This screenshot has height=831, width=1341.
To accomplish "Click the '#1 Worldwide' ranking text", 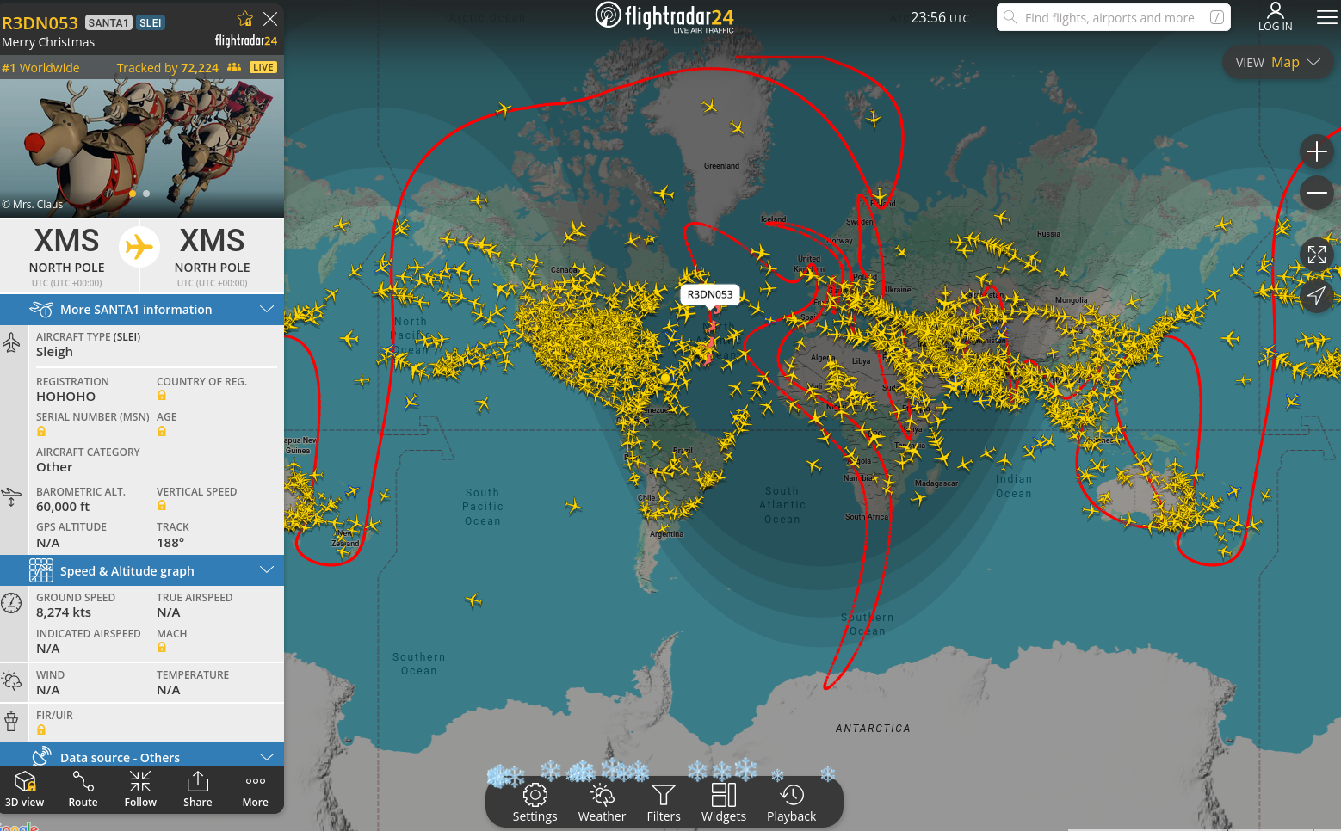I will pos(40,68).
